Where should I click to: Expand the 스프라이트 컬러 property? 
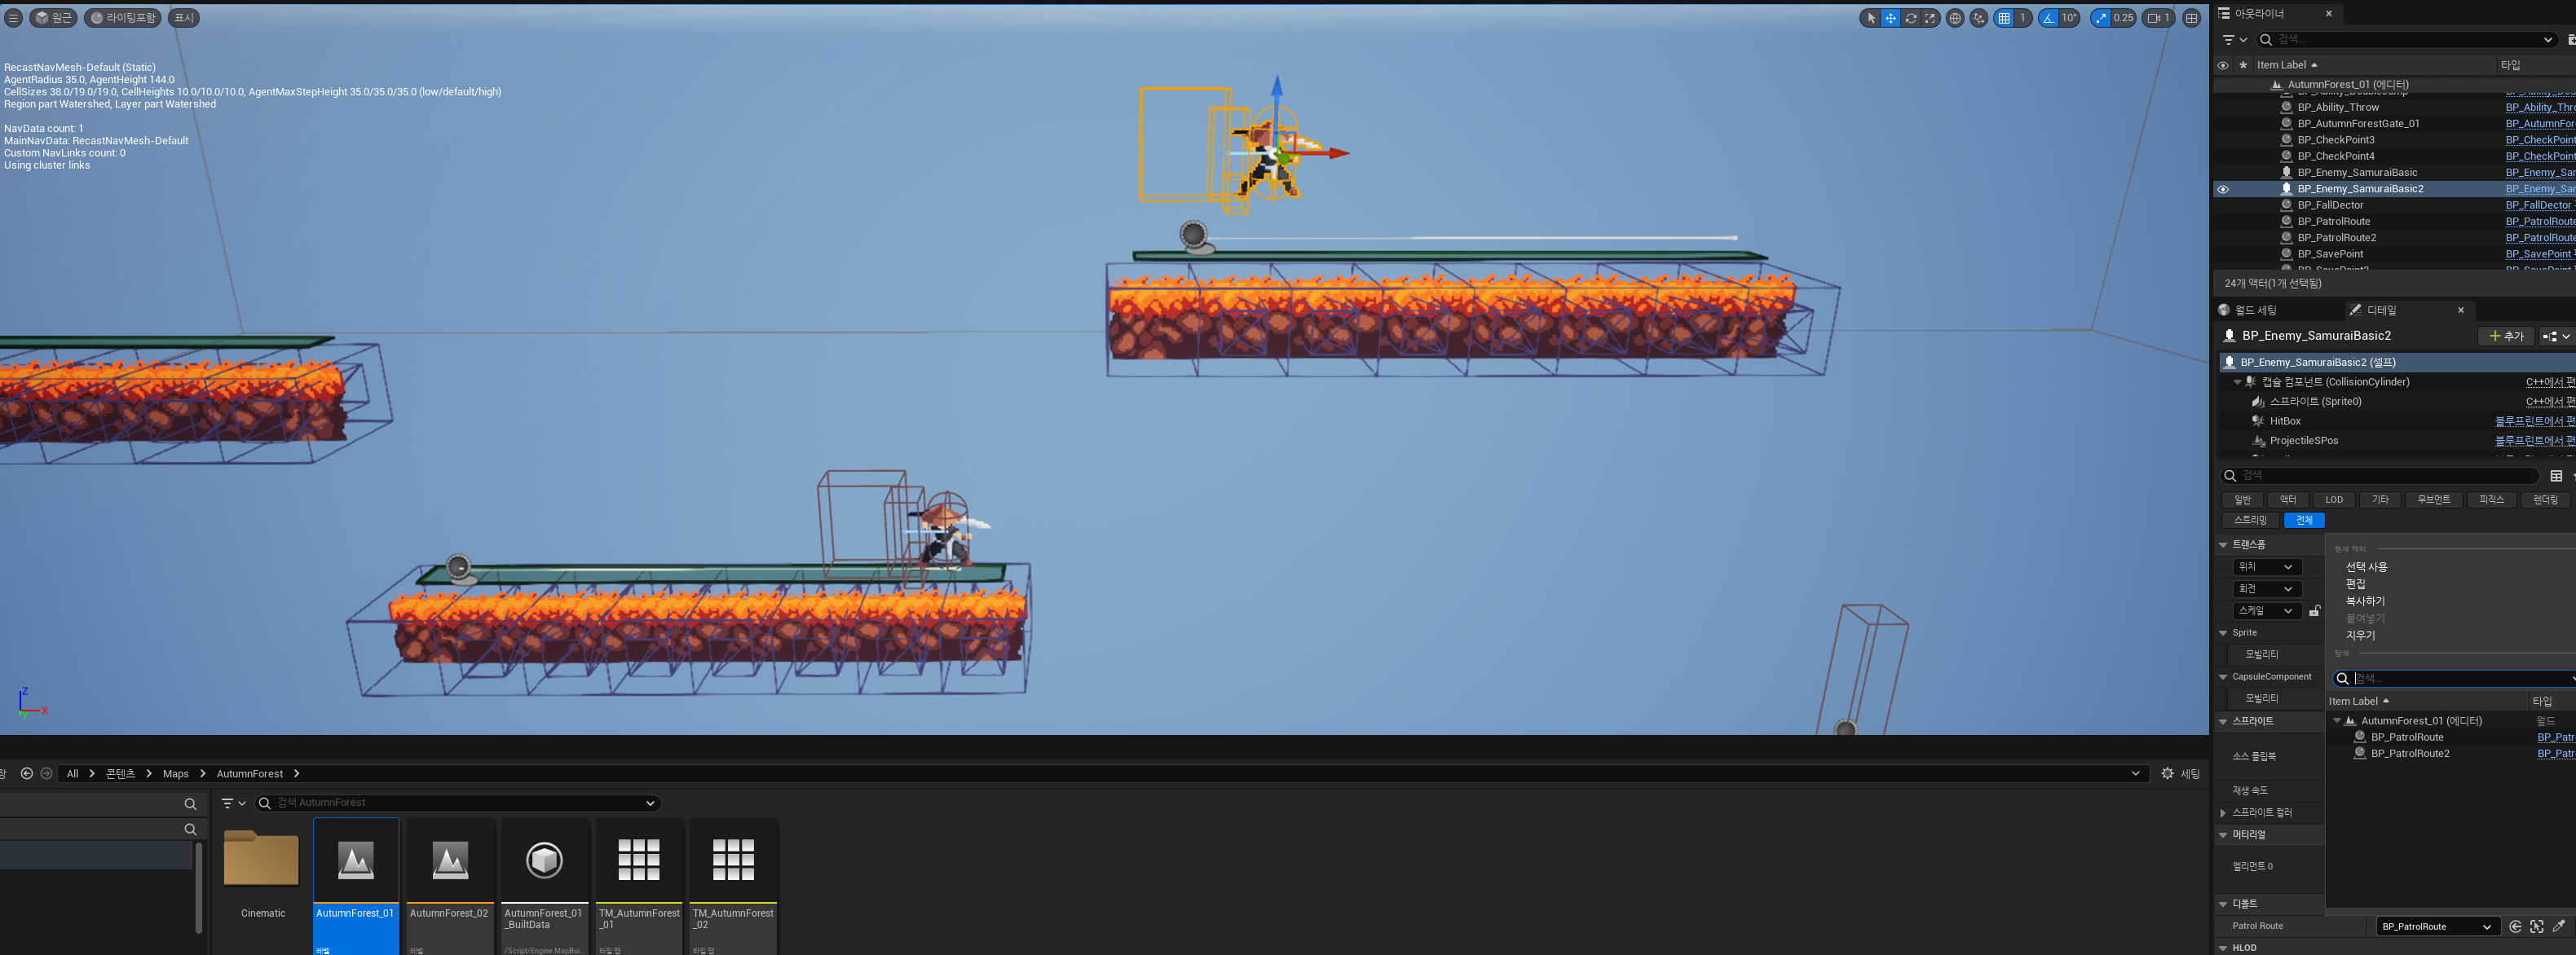pos(2223,813)
